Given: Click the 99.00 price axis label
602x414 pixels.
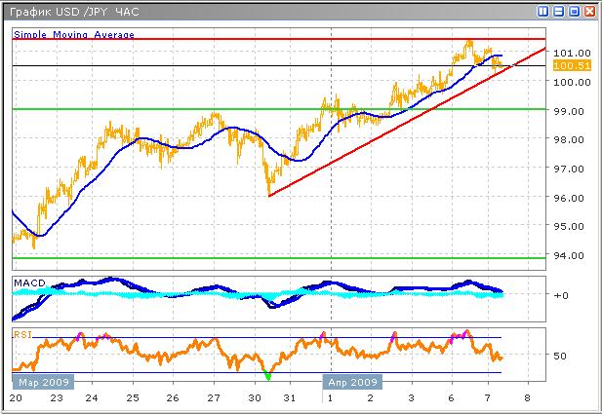Looking at the screenshot, I should [x=567, y=111].
